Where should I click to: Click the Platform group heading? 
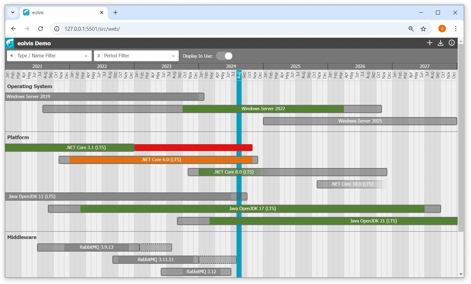[18, 137]
